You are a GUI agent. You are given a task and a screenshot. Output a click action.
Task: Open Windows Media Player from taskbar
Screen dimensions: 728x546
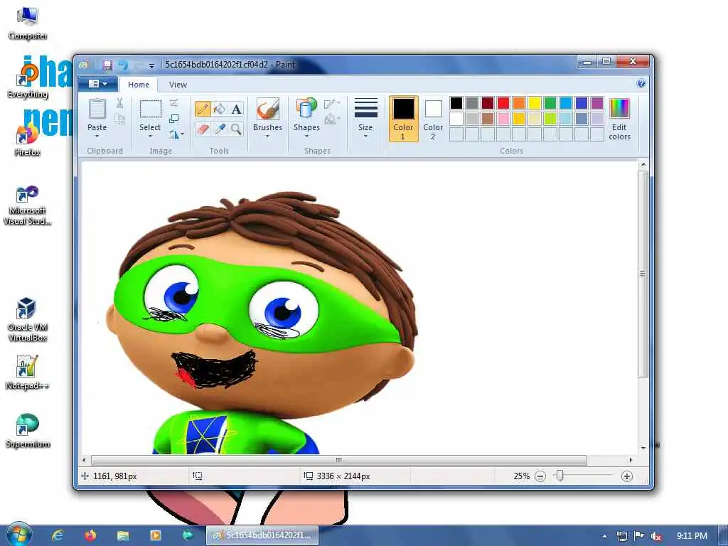155,535
